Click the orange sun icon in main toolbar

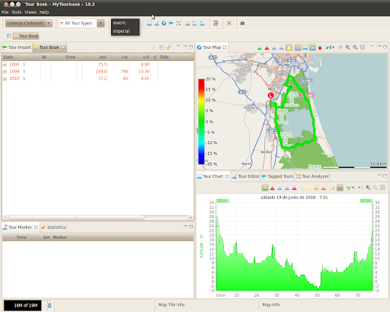pos(229,24)
